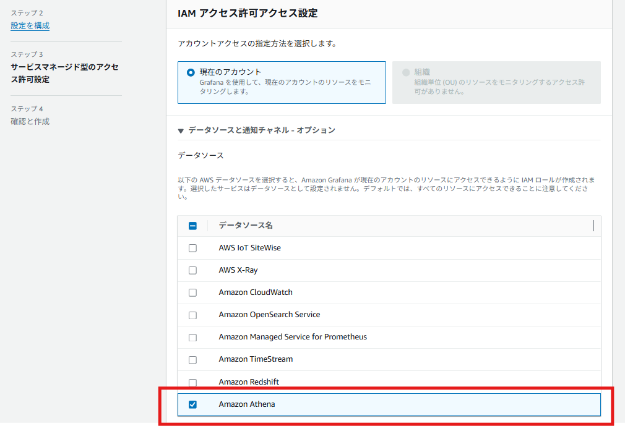Enable the Amazon TimeStream checkbox
Screen dimensions: 625x426
[192, 360]
